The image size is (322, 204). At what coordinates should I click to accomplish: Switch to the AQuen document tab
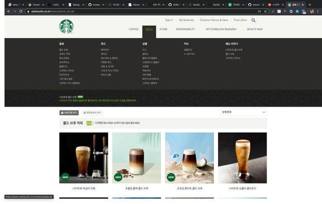click(136, 5)
